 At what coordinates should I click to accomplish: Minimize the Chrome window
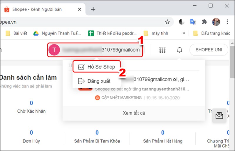[194, 6]
